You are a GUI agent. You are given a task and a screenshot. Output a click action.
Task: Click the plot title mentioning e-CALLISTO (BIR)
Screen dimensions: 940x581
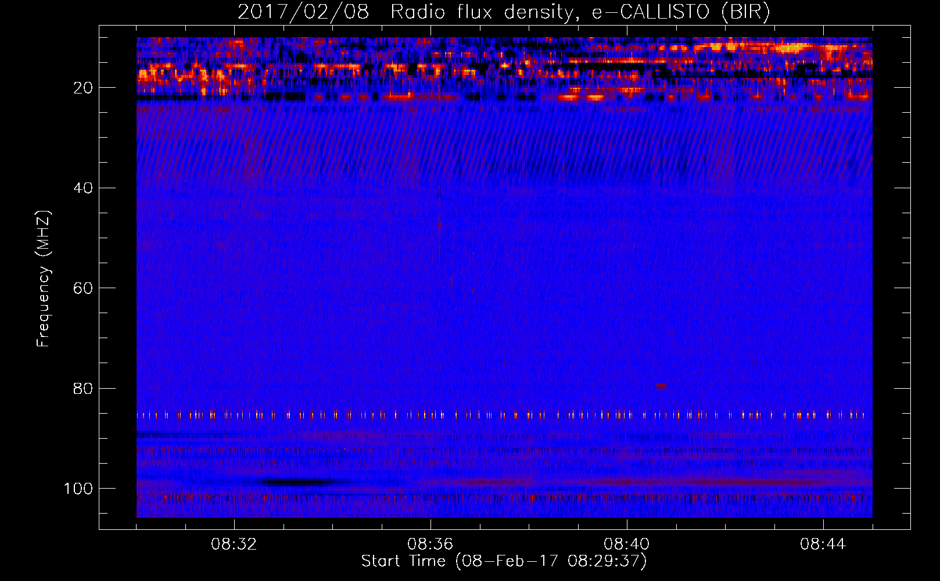(x=504, y=12)
